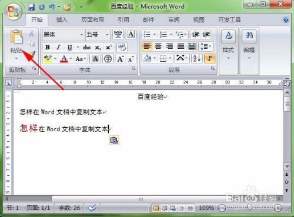Open the 剪贴板 dialog launcher
This screenshot has width=294, height=217.
35,69
